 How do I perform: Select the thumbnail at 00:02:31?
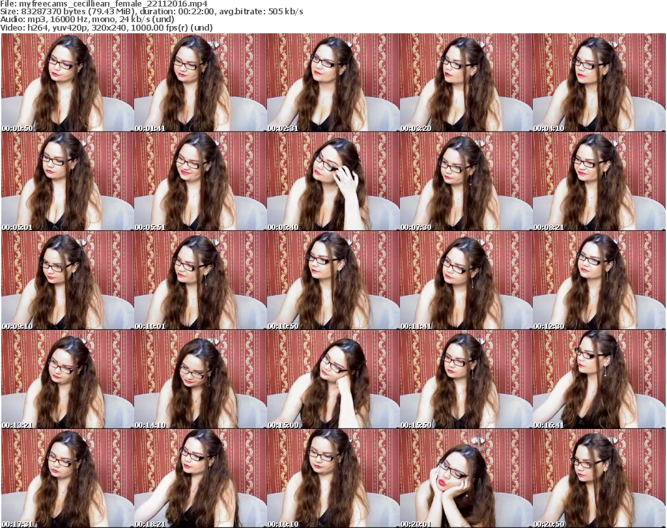click(x=333, y=83)
